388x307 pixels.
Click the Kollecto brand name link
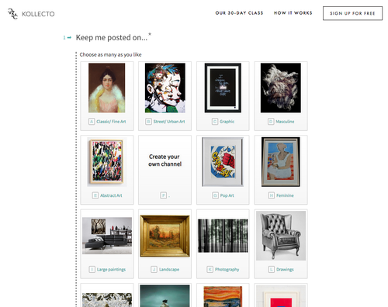coord(38,14)
